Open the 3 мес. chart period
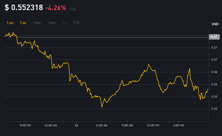The image size is (222, 136). click(53, 23)
